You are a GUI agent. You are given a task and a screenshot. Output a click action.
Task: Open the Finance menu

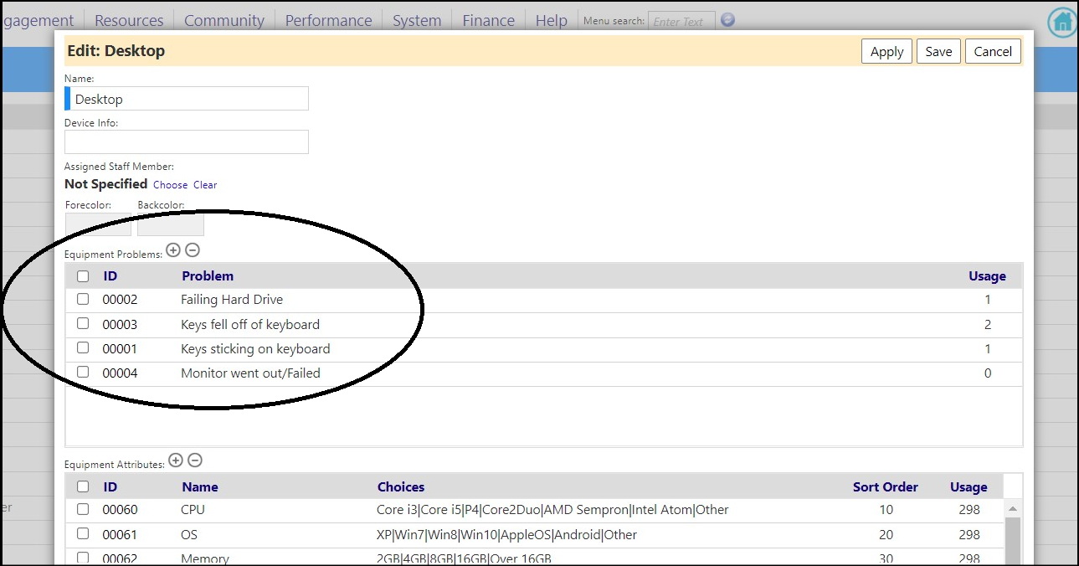tap(489, 20)
